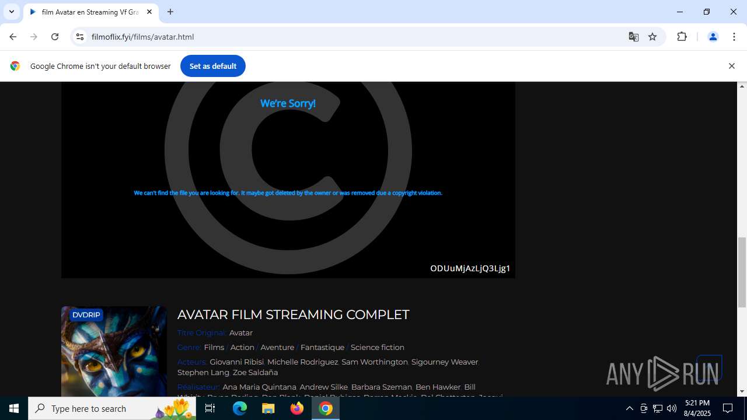Open actor Zoe Saldaña link
747x420 pixels.
[x=255, y=373]
